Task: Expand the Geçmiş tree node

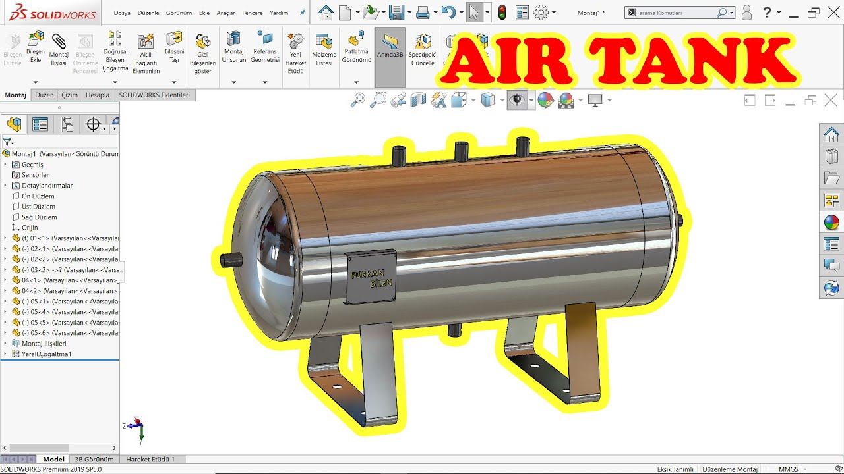Action: click(5, 165)
